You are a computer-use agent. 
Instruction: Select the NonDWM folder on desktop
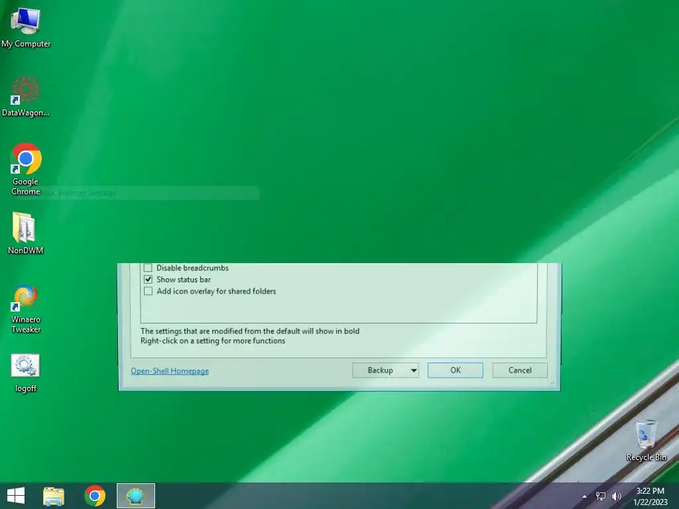[x=26, y=233]
